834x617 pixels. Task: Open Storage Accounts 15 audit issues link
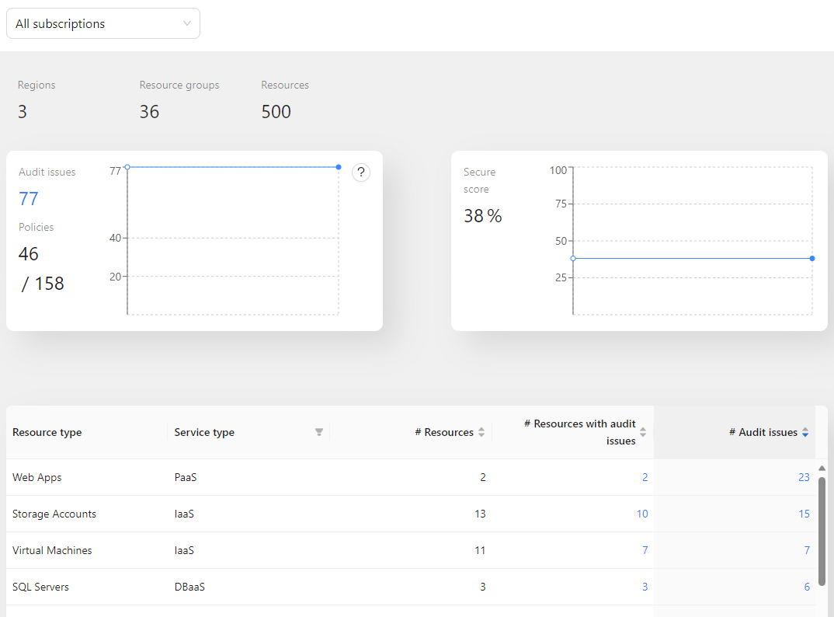coord(804,514)
